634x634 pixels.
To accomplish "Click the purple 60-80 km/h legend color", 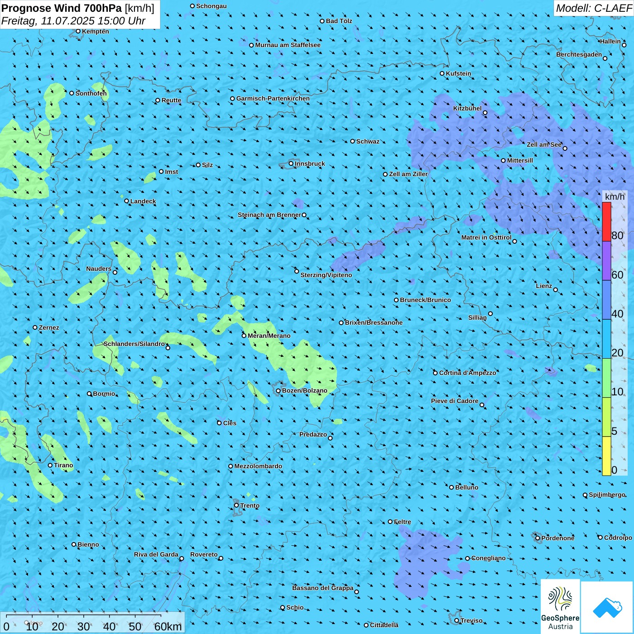I will [x=606, y=261].
